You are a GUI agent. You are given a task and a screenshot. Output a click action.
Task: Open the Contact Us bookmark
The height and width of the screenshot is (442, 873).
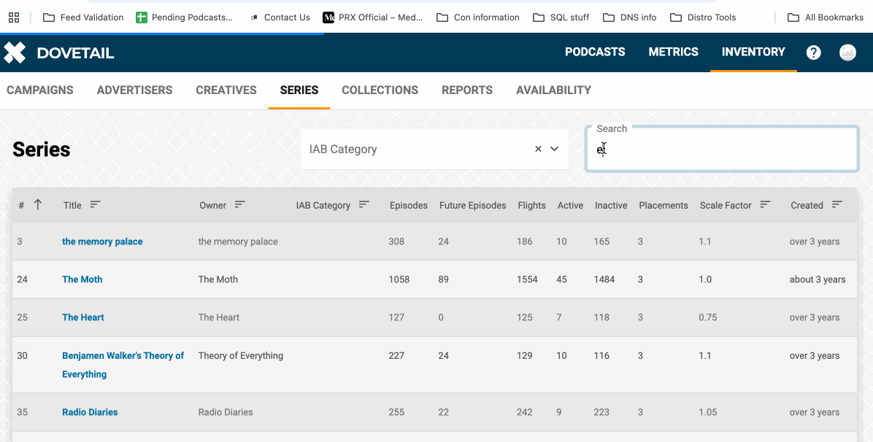[280, 18]
